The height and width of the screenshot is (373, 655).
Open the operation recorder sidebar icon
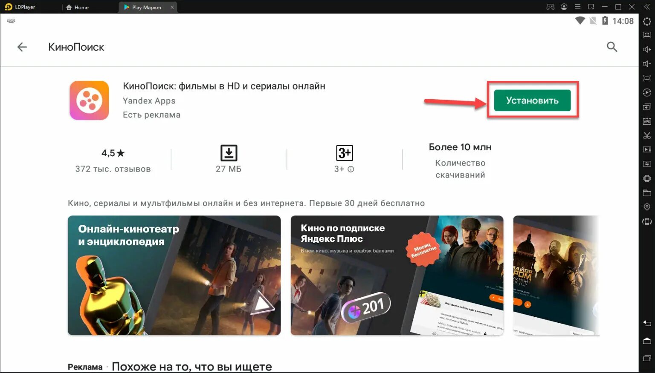pos(647,92)
